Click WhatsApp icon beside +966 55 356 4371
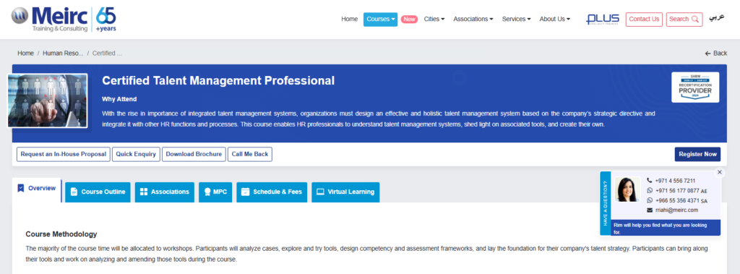 pos(650,200)
